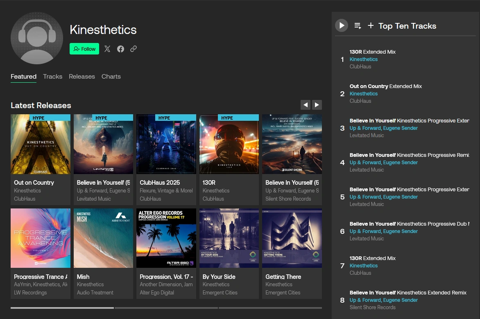Open Getting There cover art

coord(292,238)
